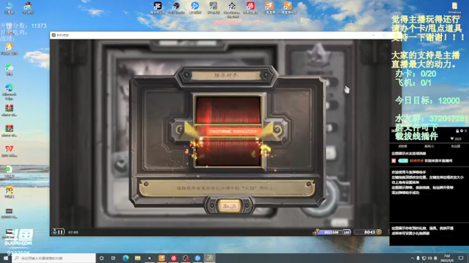The image size is (469, 263).
Task: Open the clock showing 7:02
Action: [447, 258]
